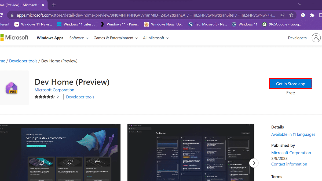Click the site security lock icon

point(12,15)
